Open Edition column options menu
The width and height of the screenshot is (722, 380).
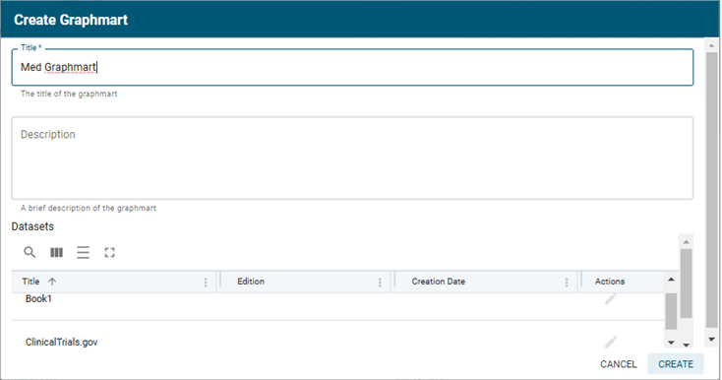(380, 283)
